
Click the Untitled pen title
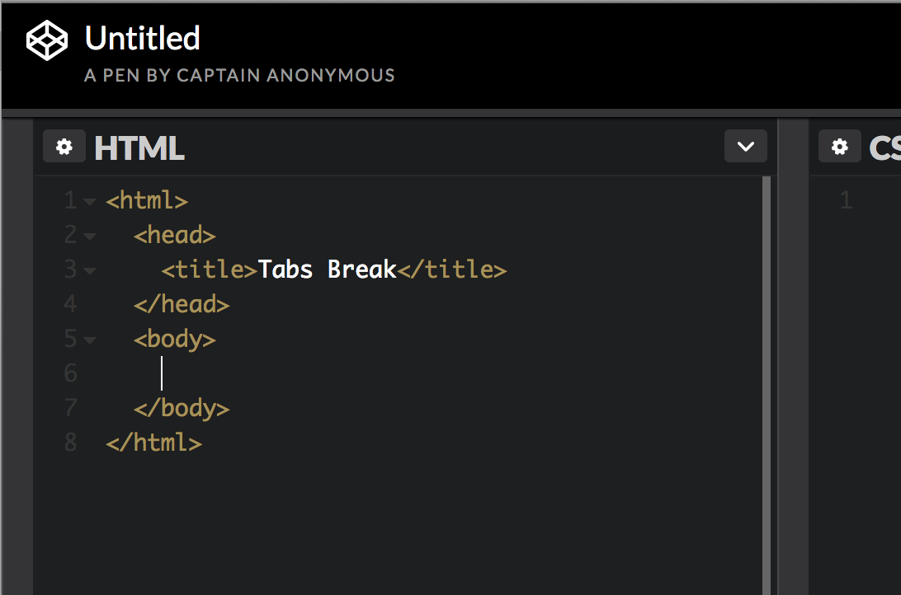143,39
